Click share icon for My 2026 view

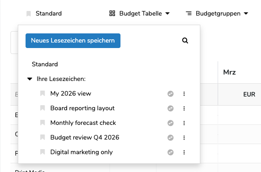[171, 94]
